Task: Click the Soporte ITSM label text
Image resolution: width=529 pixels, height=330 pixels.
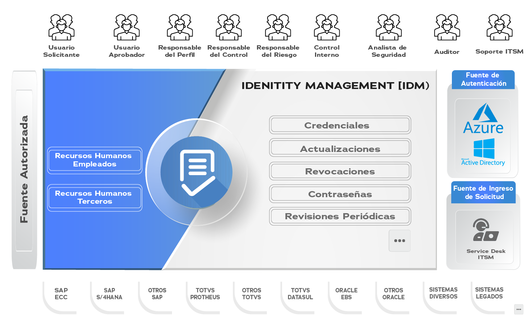Action: pos(500,51)
